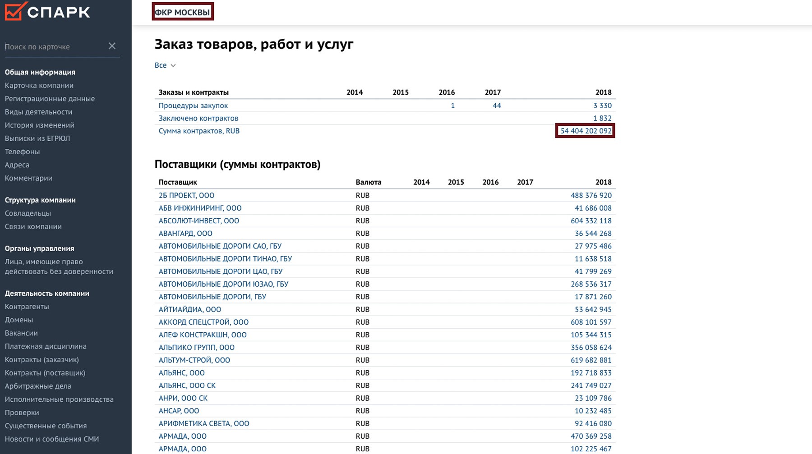Open Регистрационные данные section
812x454 pixels.
point(50,98)
